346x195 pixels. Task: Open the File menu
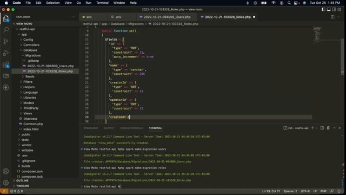(x=28, y=3)
